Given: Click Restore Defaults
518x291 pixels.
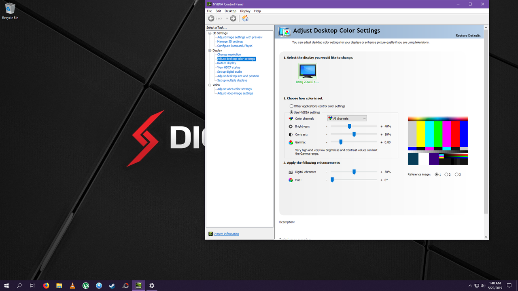Looking at the screenshot, I should pyautogui.click(x=468, y=35).
